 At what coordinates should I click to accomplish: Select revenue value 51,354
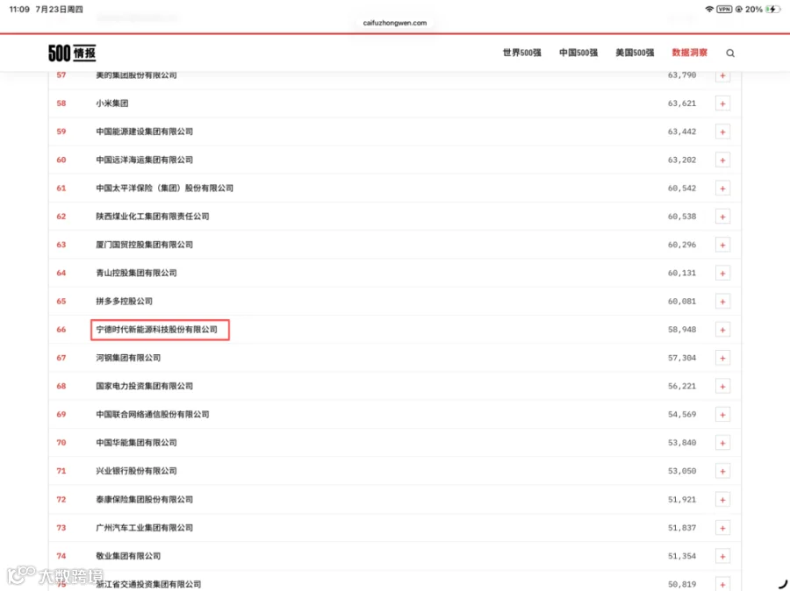682,556
